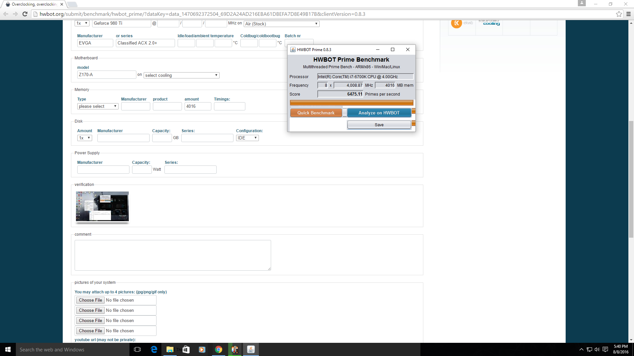Bookmark this page with the star icon
This screenshot has width=634, height=356.
[619, 14]
